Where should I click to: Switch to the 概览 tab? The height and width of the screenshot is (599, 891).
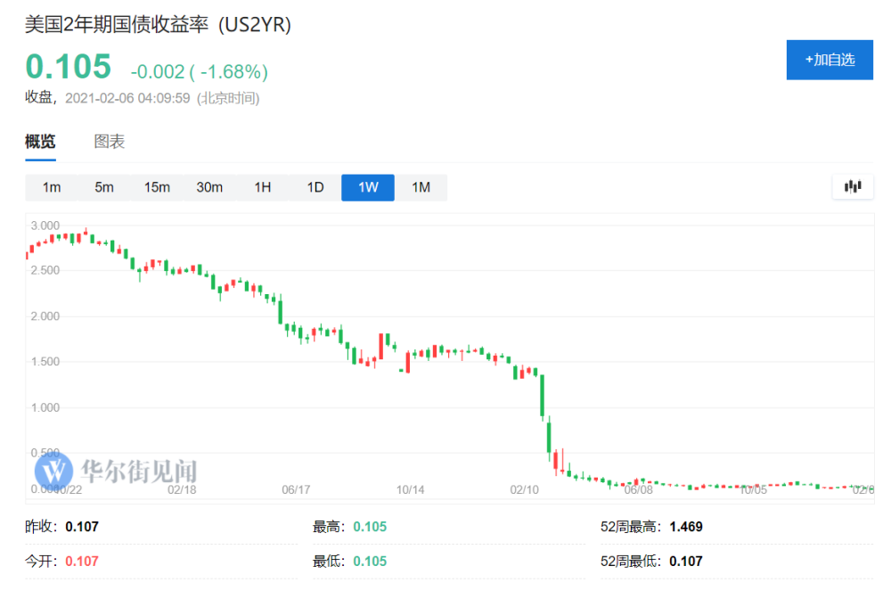pyautogui.click(x=40, y=141)
